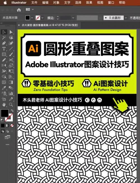Image resolution: width=140 pixels, height=183 pixels.
Task: Select the Blend tool
Action: 11,88
